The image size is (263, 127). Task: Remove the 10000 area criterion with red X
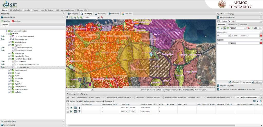[261, 43]
